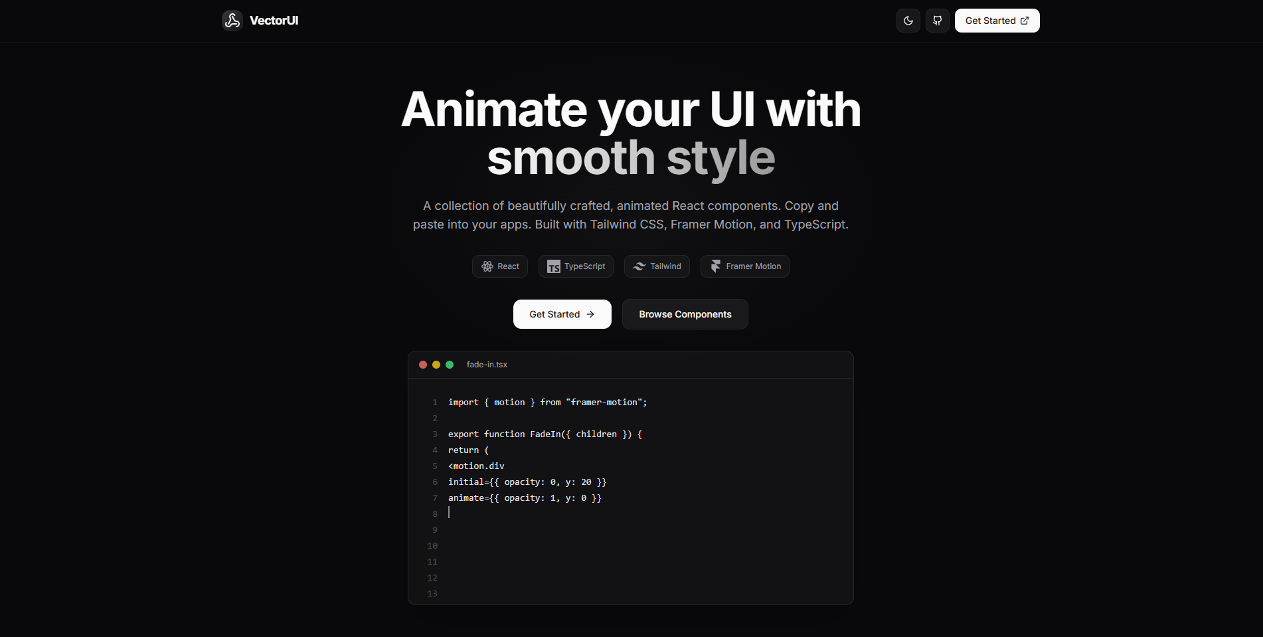
Task: Click the 'export function FadeIn' code line
Action: 545,434
